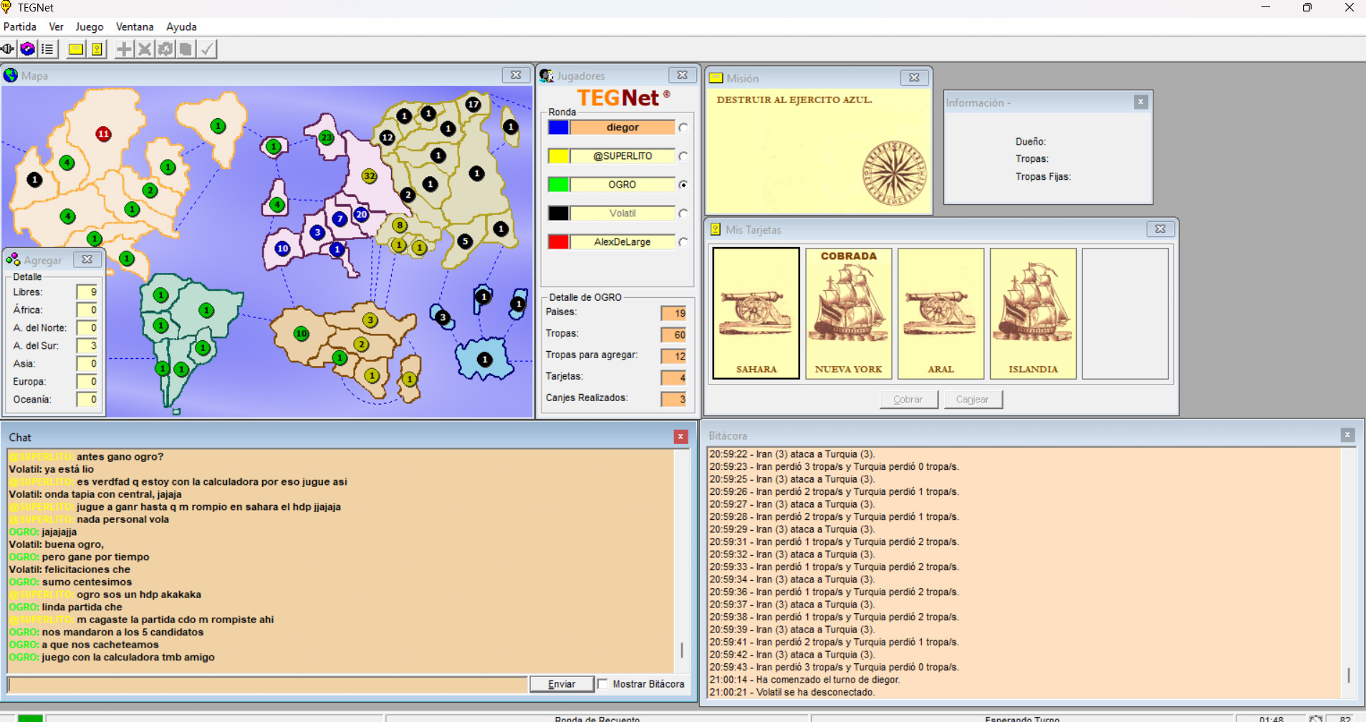Click the pink and blue circular arrows icon
The width and height of the screenshot is (1366, 722).
coord(27,49)
